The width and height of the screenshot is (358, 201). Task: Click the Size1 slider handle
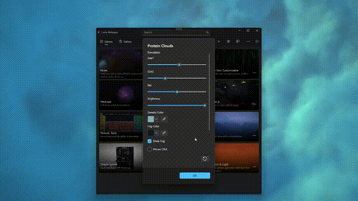pos(179,65)
